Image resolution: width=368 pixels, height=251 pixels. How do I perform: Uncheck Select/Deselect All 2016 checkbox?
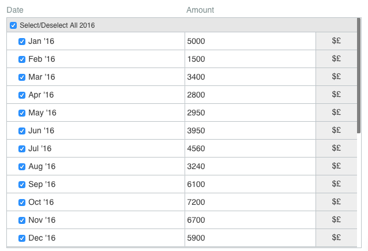13,25
